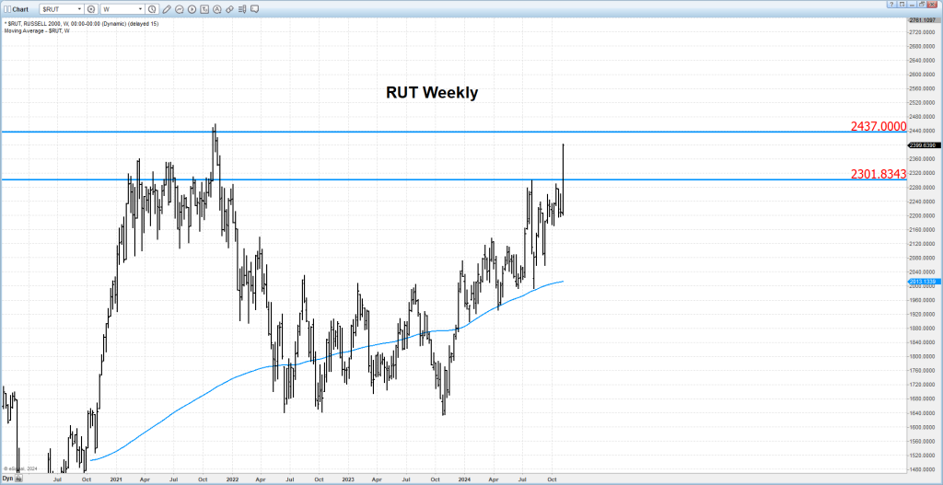Open the studies chart-line icon
This screenshot has width=943, height=485.
[180, 9]
